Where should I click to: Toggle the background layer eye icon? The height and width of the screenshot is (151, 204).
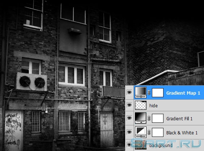coord(129,144)
